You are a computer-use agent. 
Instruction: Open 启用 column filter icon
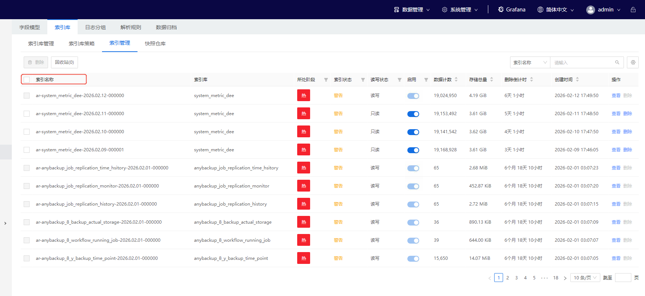pos(426,80)
